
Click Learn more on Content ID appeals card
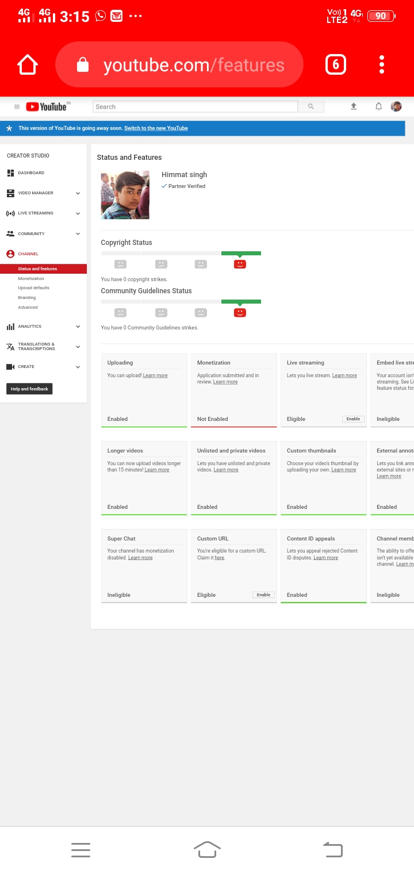tap(326, 558)
